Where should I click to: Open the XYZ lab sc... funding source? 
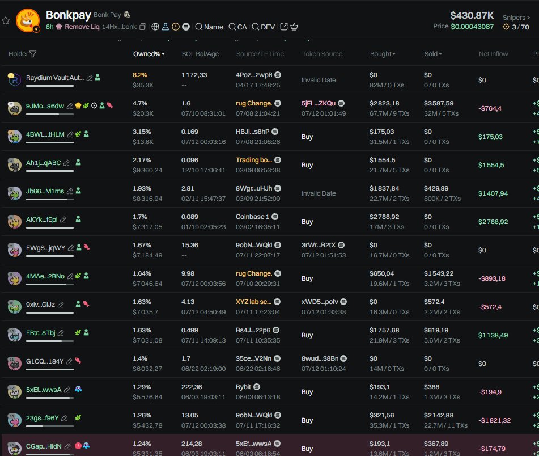pos(254,302)
